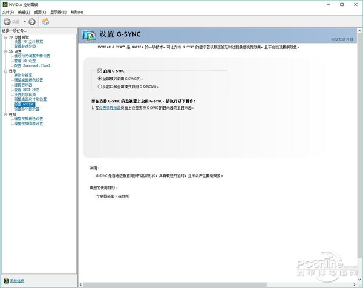Image resolution: width=363 pixels, height=288 pixels.
Task: Open 调整桌面颜色设置 in tree
Action: (x=28, y=80)
